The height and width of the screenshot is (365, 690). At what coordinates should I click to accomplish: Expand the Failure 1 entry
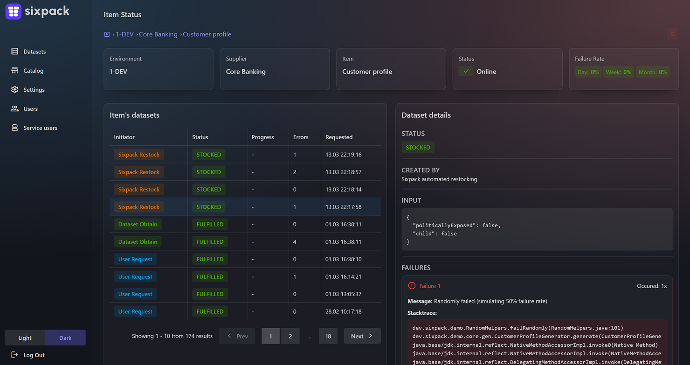pyautogui.click(x=429, y=286)
